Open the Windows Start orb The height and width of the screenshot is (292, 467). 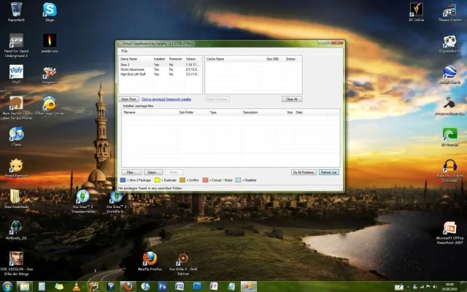pyautogui.click(x=7, y=286)
